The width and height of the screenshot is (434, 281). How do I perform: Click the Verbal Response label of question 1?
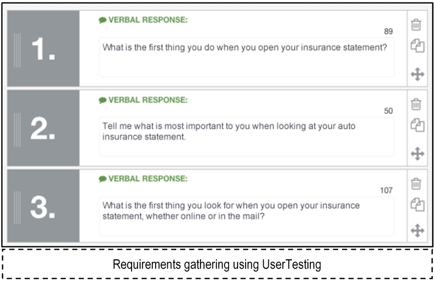pos(148,20)
